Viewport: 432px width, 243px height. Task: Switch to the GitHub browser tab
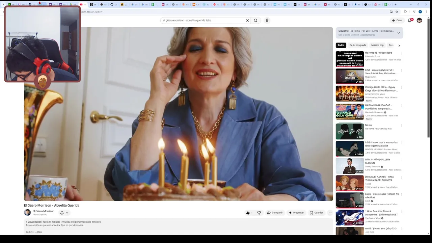[113, 4]
